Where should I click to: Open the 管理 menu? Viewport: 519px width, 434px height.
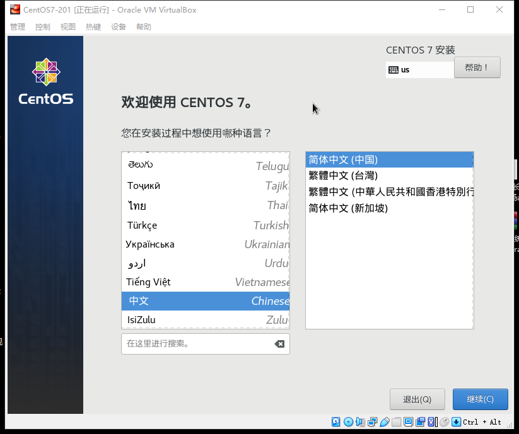(18, 27)
